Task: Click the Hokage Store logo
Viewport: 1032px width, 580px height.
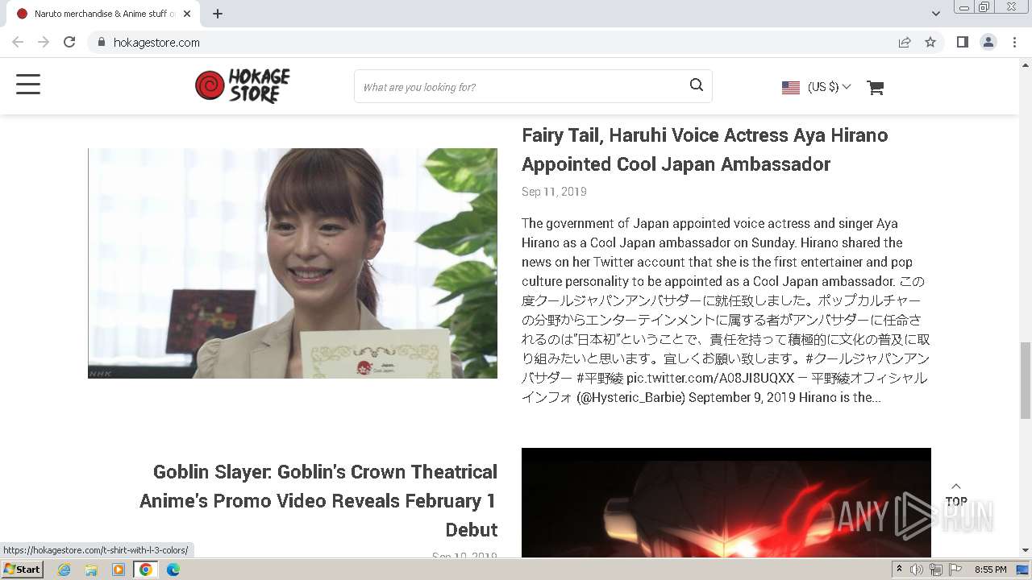Action: point(243,86)
